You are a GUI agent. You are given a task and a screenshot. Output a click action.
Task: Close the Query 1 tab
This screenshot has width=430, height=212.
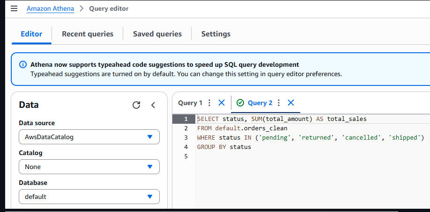tap(222, 103)
